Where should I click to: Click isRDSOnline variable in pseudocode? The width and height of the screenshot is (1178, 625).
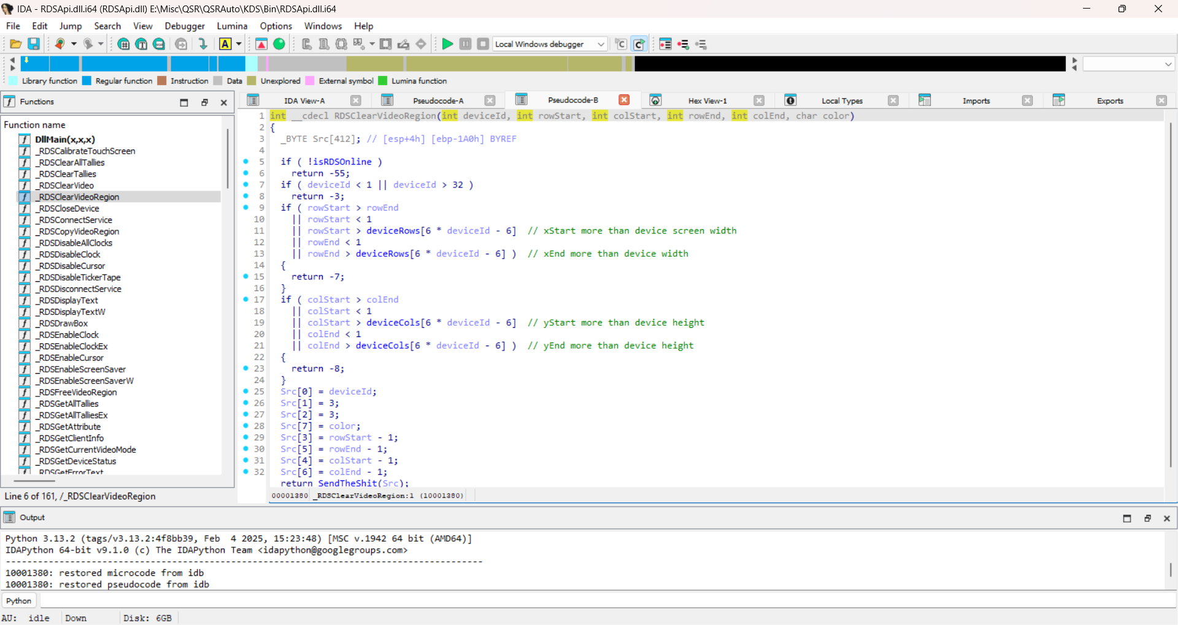pyautogui.click(x=342, y=162)
